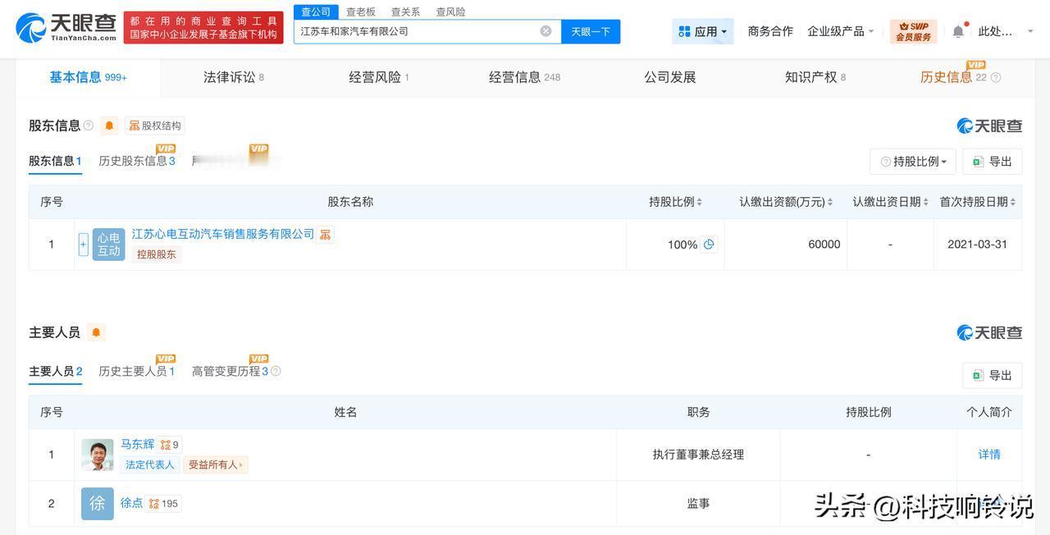Open the notification bell in header
Screen dimensions: 1050x535
point(958,31)
